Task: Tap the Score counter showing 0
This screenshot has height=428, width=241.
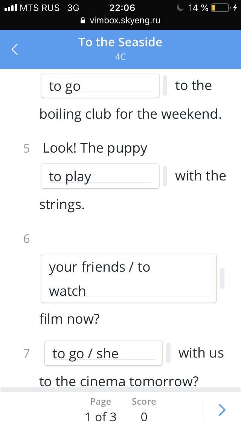Action: (x=144, y=409)
